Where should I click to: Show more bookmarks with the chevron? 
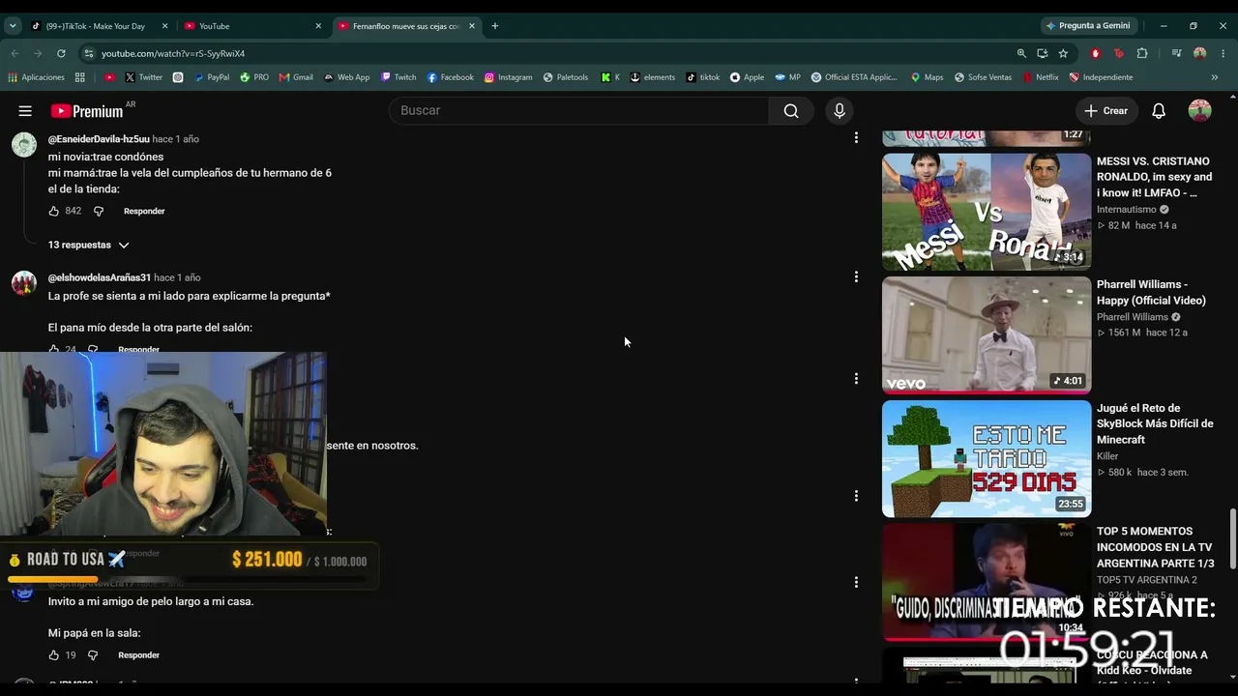[1215, 77]
